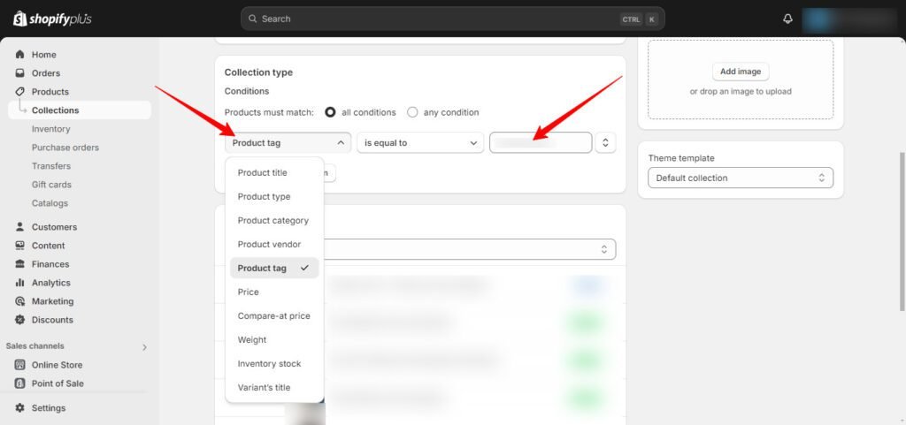Screen dimensions: 906x425
Task: Open the blurred account menu
Action: pos(848,19)
